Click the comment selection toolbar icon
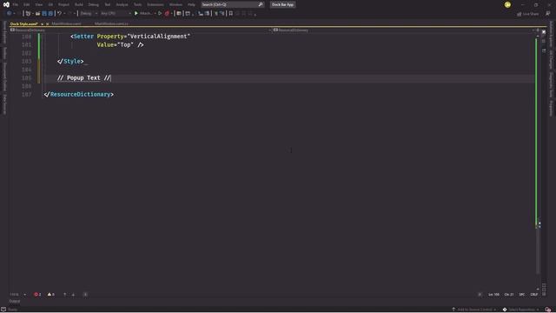 (x=216, y=14)
